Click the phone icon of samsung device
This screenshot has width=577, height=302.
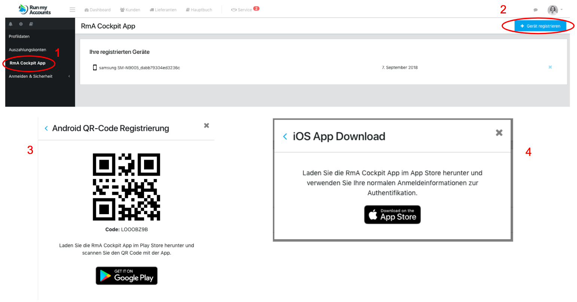coord(95,67)
